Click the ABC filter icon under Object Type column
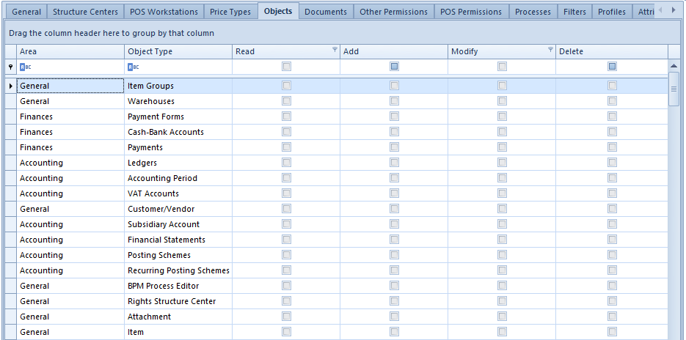This screenshot has height=340, width=686. point(134,67)
